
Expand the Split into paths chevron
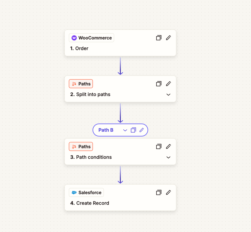(x=168, y=94)
